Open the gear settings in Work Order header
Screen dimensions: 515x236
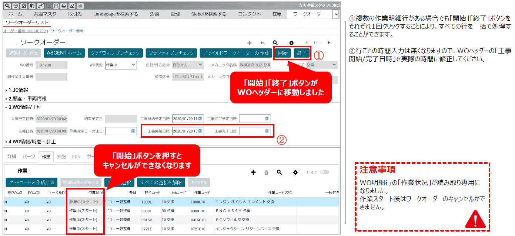click(291, 43)
